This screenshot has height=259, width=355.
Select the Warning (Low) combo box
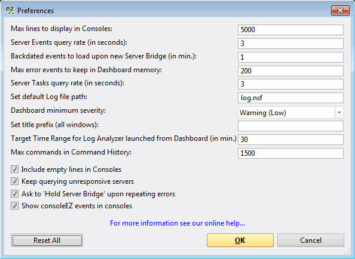290,113
